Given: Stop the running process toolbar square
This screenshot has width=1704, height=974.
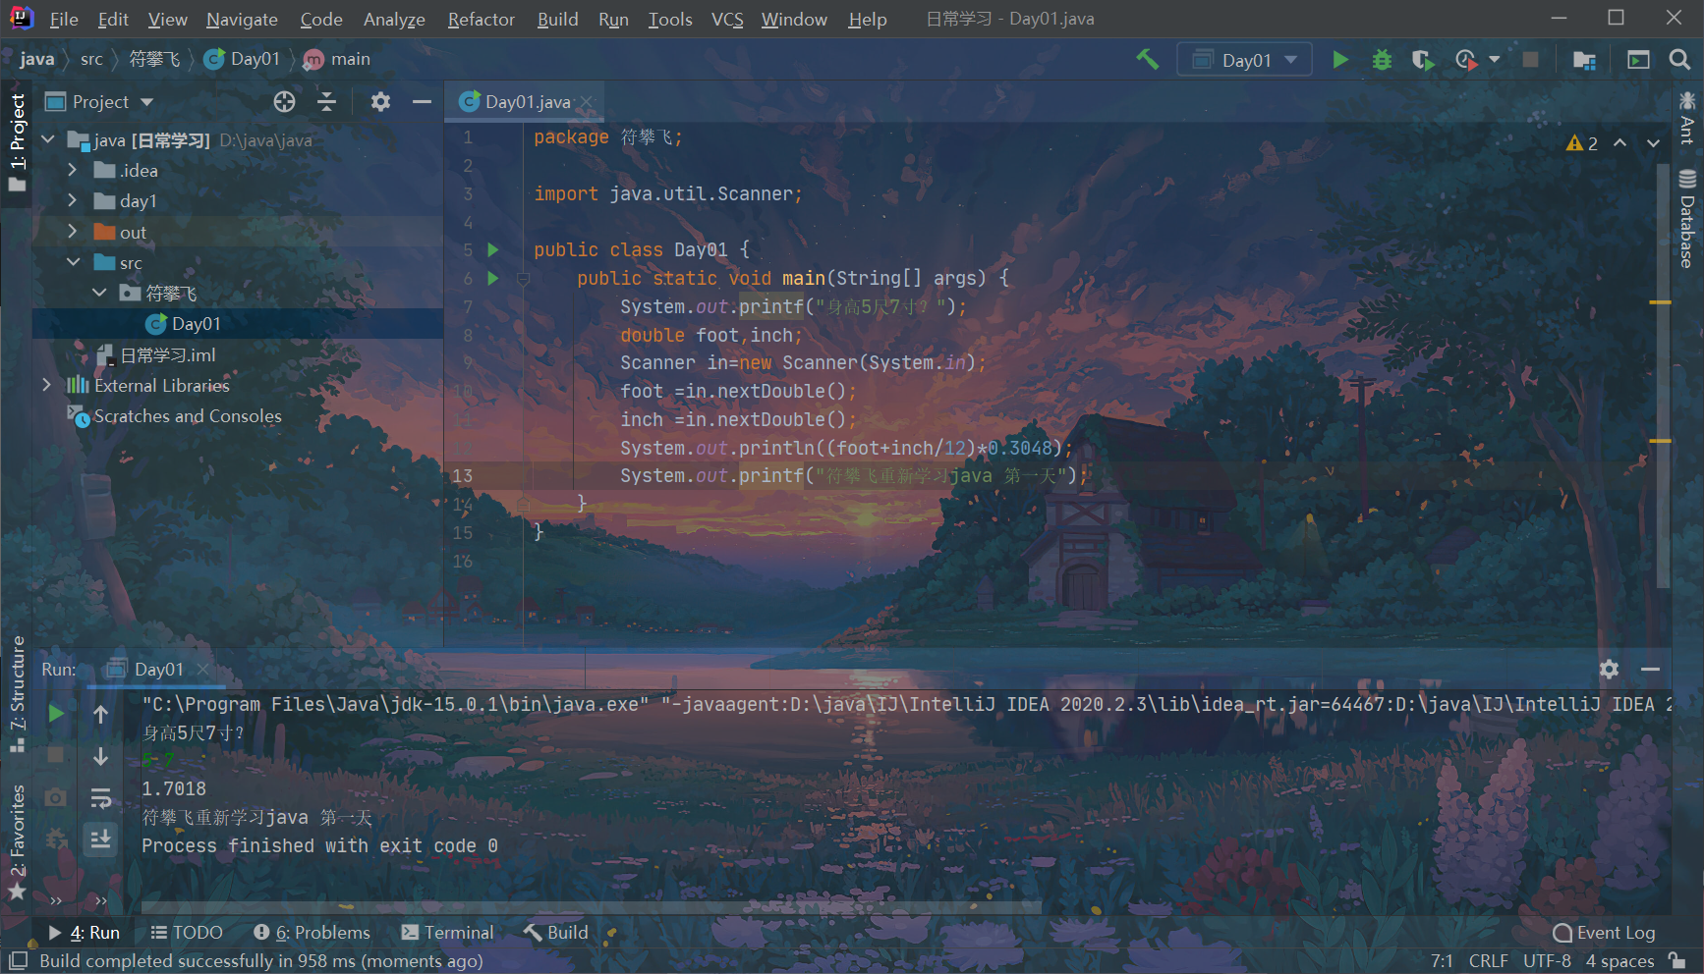Looking at the screenshot, I should tap(1530, 60).
